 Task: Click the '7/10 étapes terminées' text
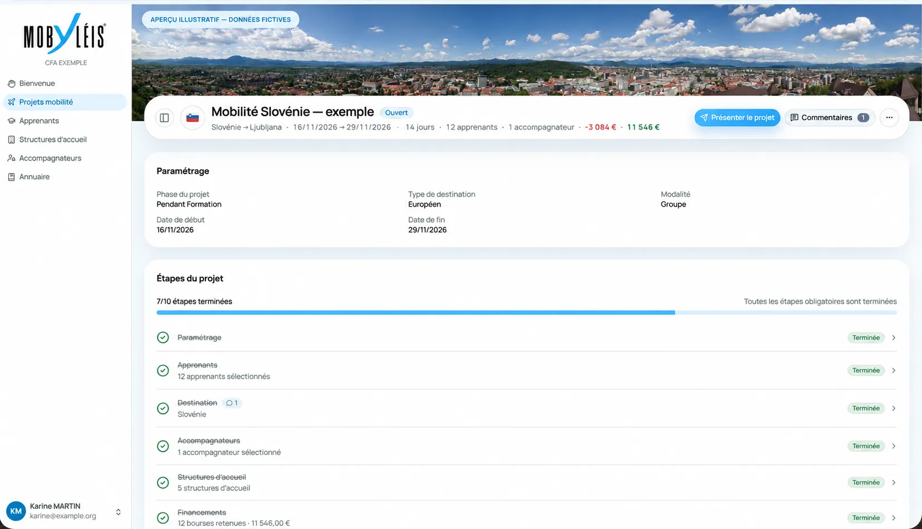(194, 302)
